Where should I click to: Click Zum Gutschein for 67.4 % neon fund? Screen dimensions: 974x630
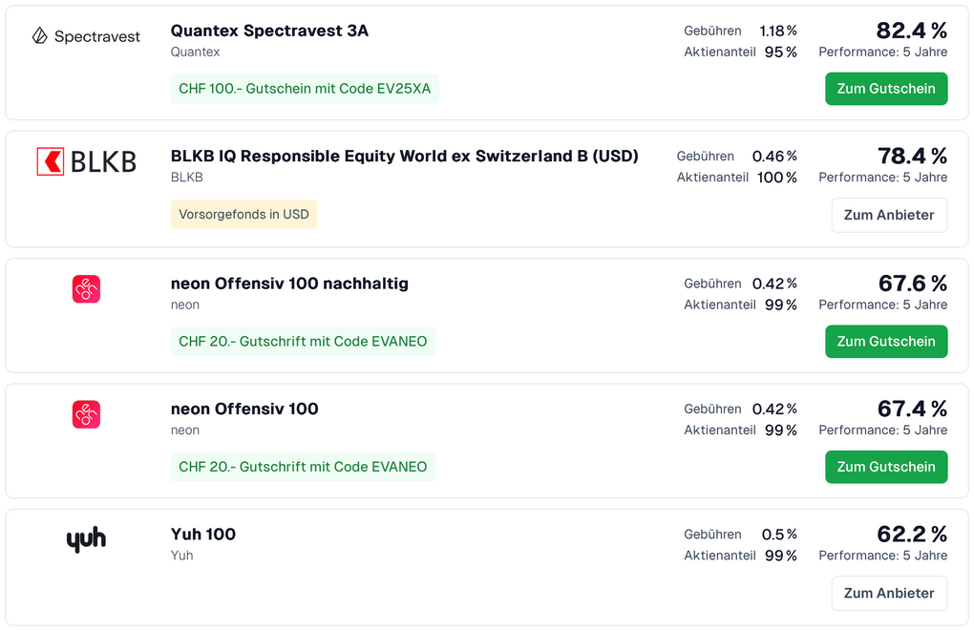886,467
